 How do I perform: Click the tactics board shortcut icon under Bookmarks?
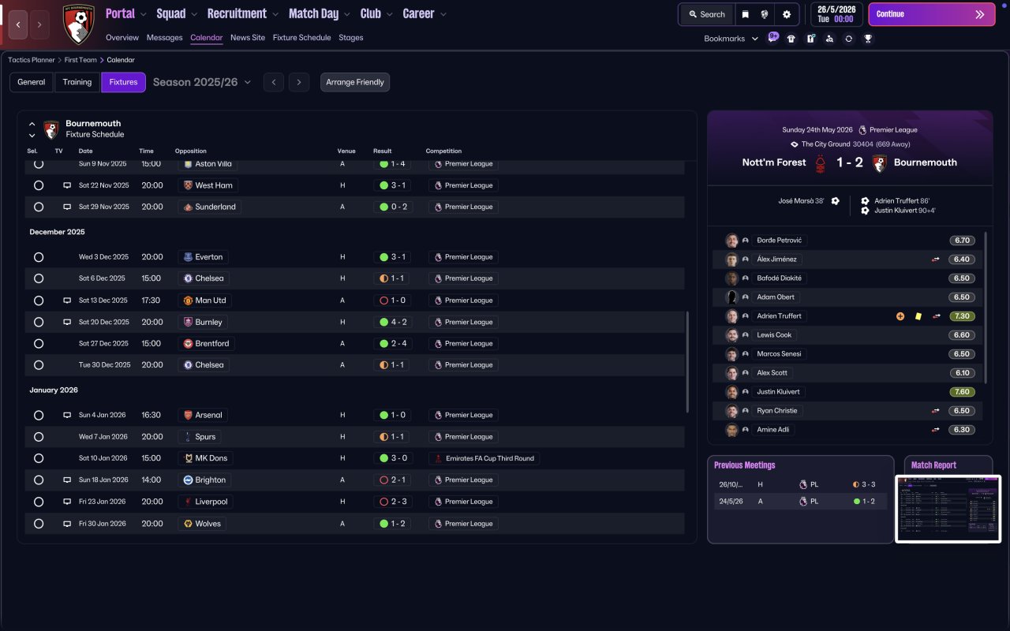coord(810,39)
